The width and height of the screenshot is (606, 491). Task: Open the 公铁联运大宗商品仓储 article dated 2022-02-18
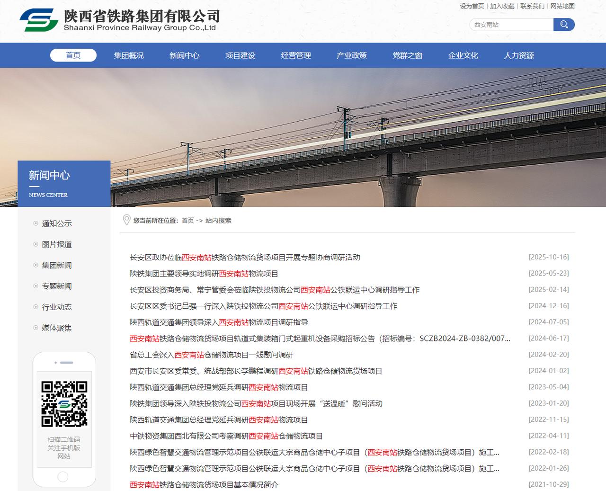(x=314, y=453)
